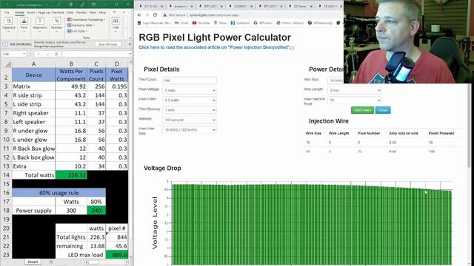Screen dimensions: 474x266
Task: Open the Home bookmark with globe icon
Action: [x=290, y=23]
